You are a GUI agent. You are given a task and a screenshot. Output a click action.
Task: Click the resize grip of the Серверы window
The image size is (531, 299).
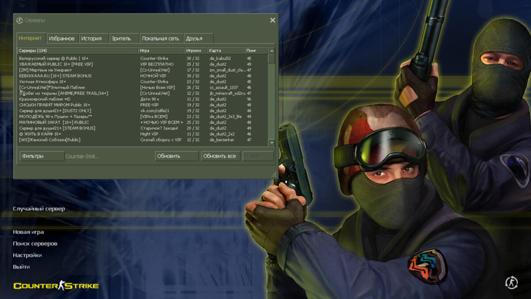[x=275, y=175]
